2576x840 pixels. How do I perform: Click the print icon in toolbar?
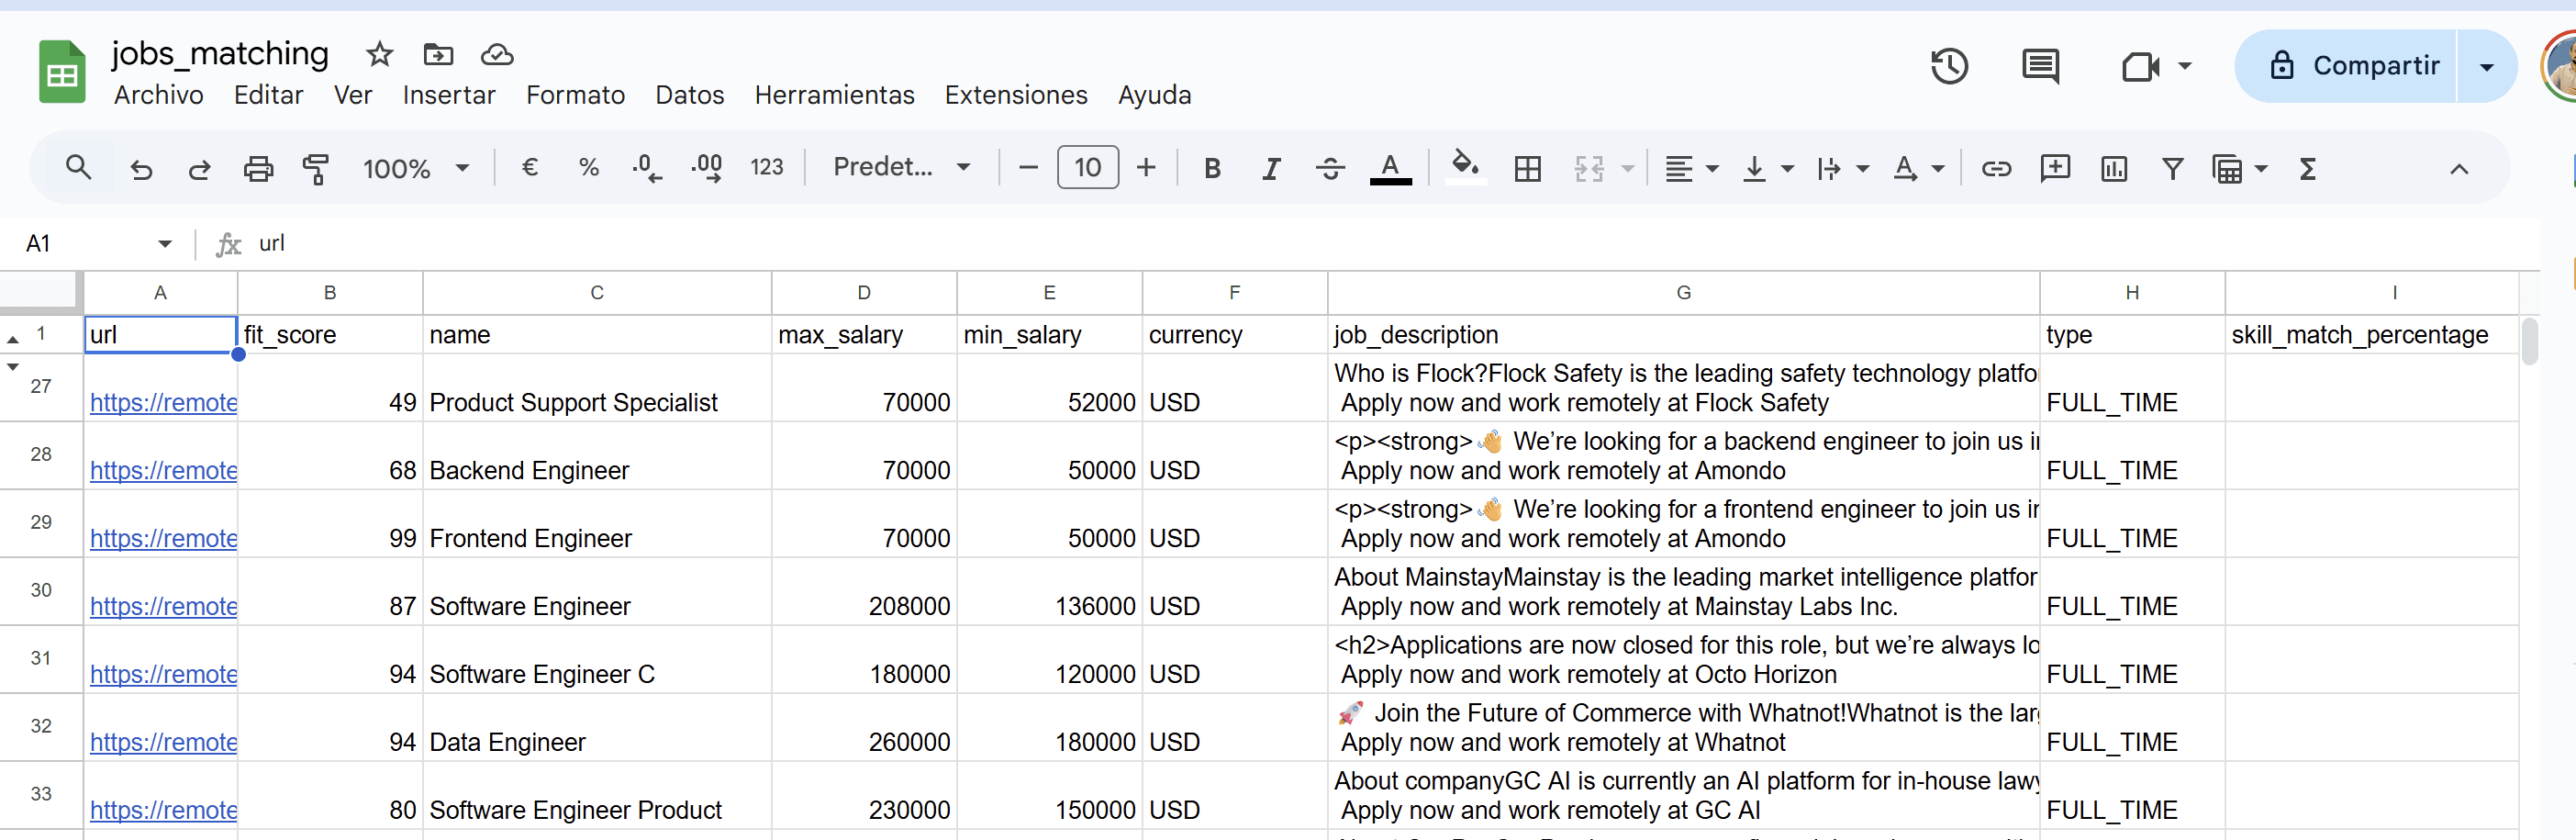258,168
